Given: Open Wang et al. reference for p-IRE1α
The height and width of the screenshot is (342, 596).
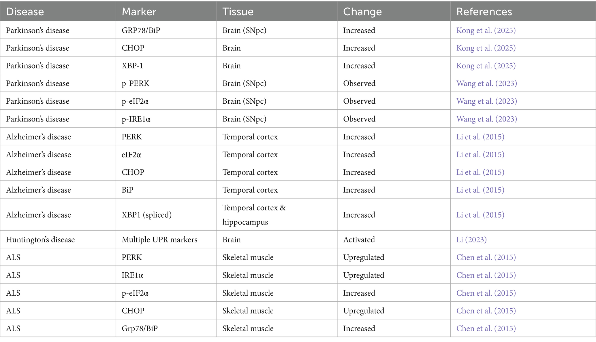Looking at the screenshot, I should click(486, 119).
